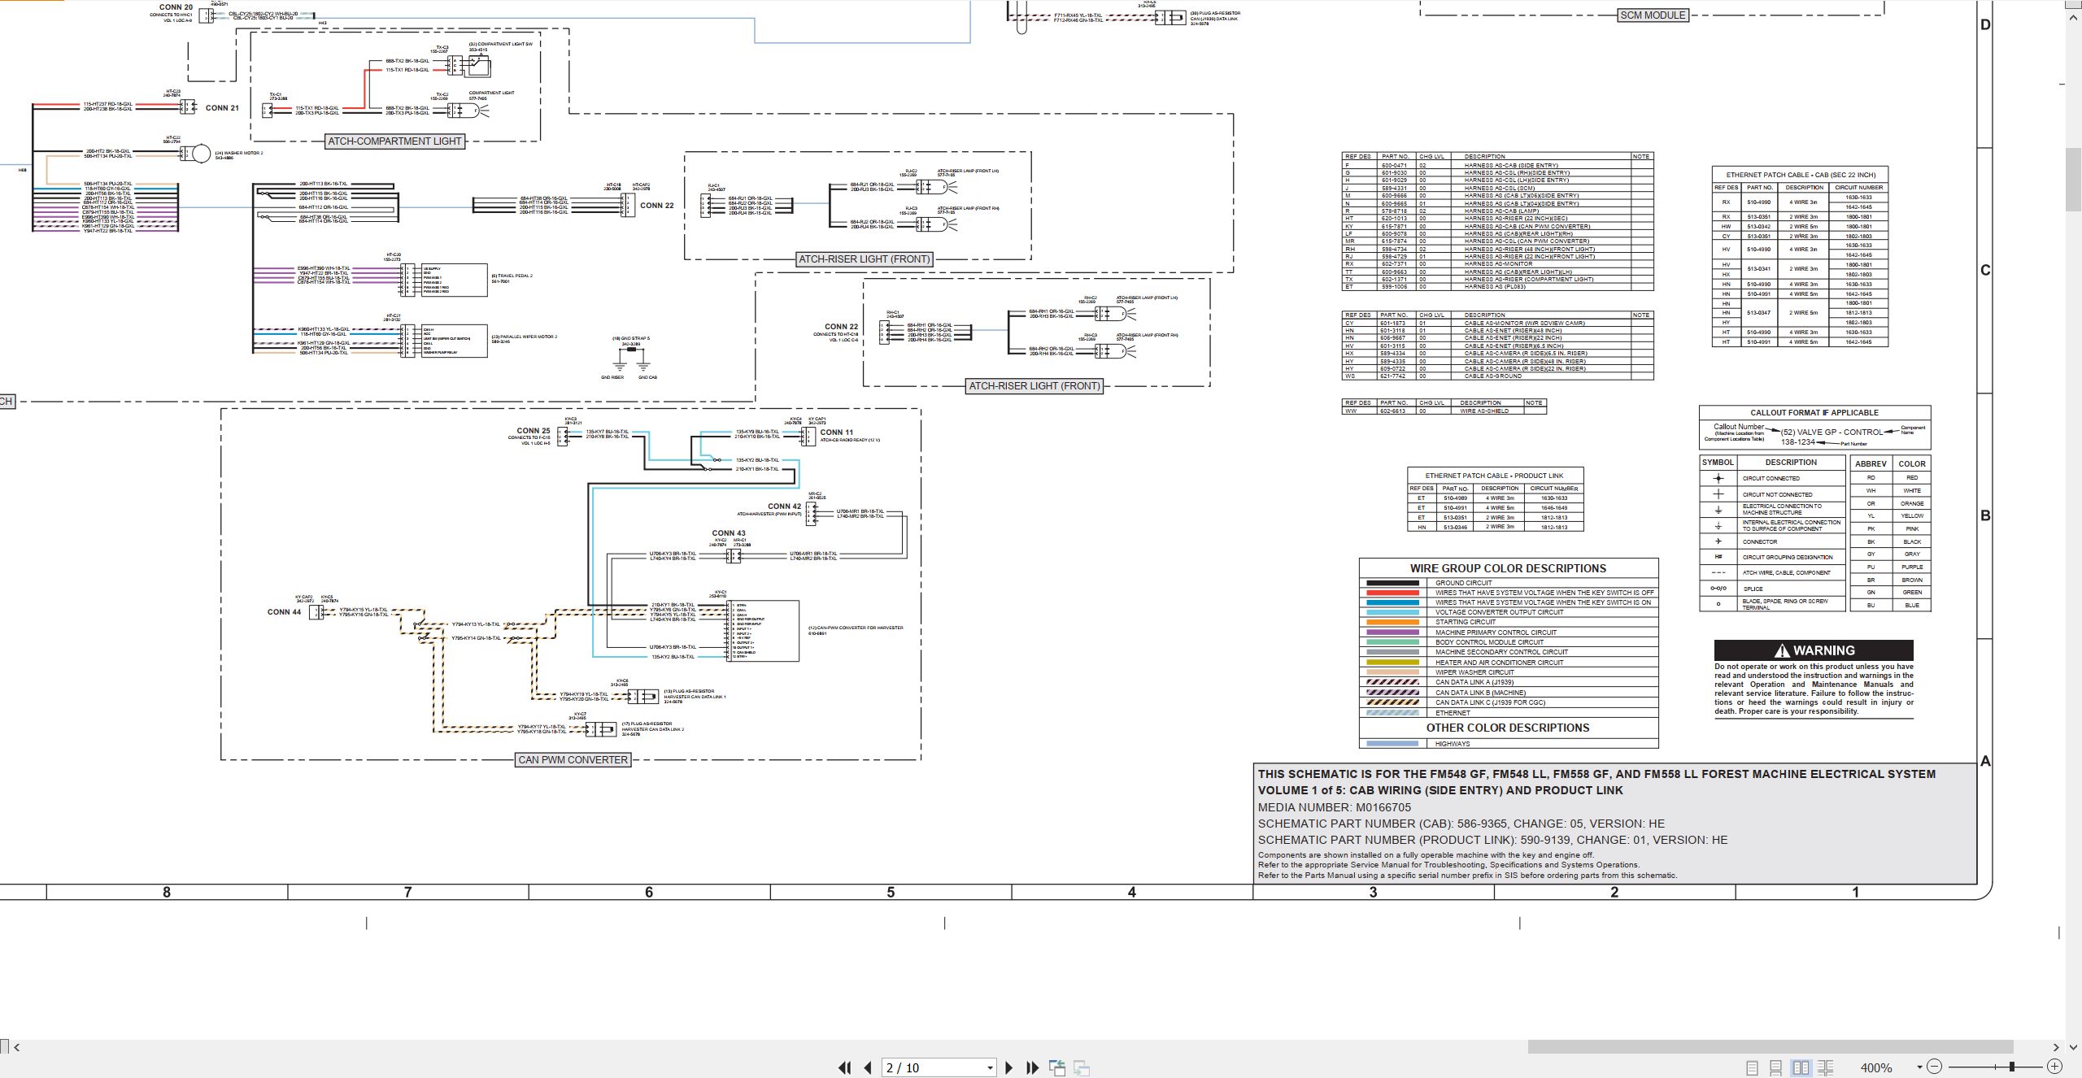The image size is (2082, 1078).
Task: Go to the next page
Action: coord(1009,1067)
